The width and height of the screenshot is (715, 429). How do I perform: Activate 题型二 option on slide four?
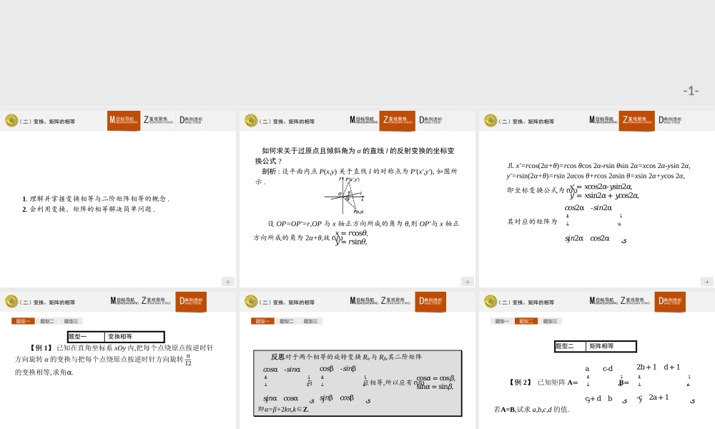point(47,320)
